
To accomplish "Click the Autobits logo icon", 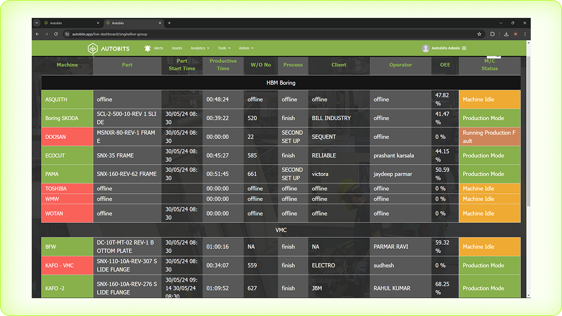I will click(93, 49).
